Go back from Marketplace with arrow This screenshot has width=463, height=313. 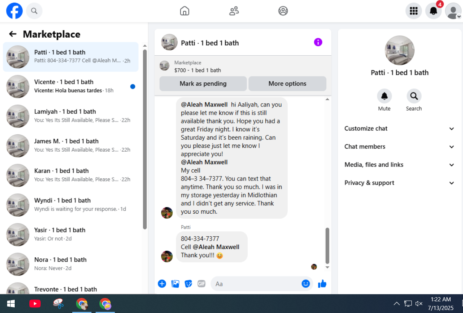coord(13,34)
